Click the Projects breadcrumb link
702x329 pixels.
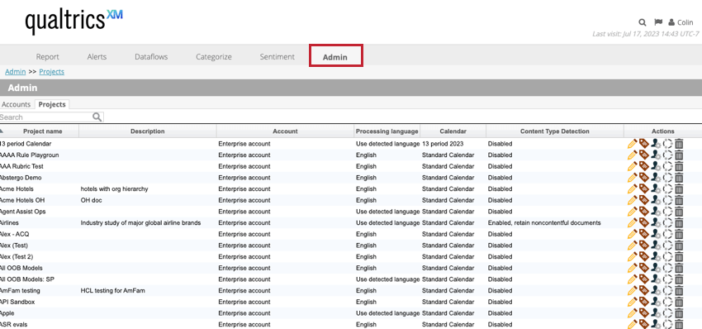pyautogui.click(x=51, y=72)
